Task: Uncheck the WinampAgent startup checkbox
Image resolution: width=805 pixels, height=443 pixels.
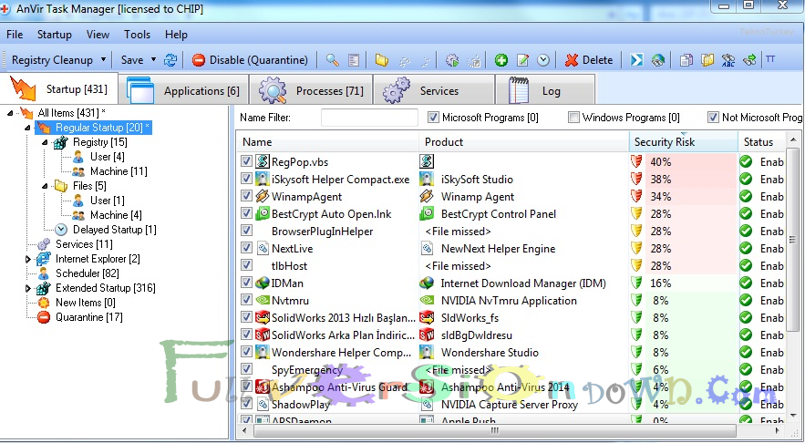Action: point(246,196)
